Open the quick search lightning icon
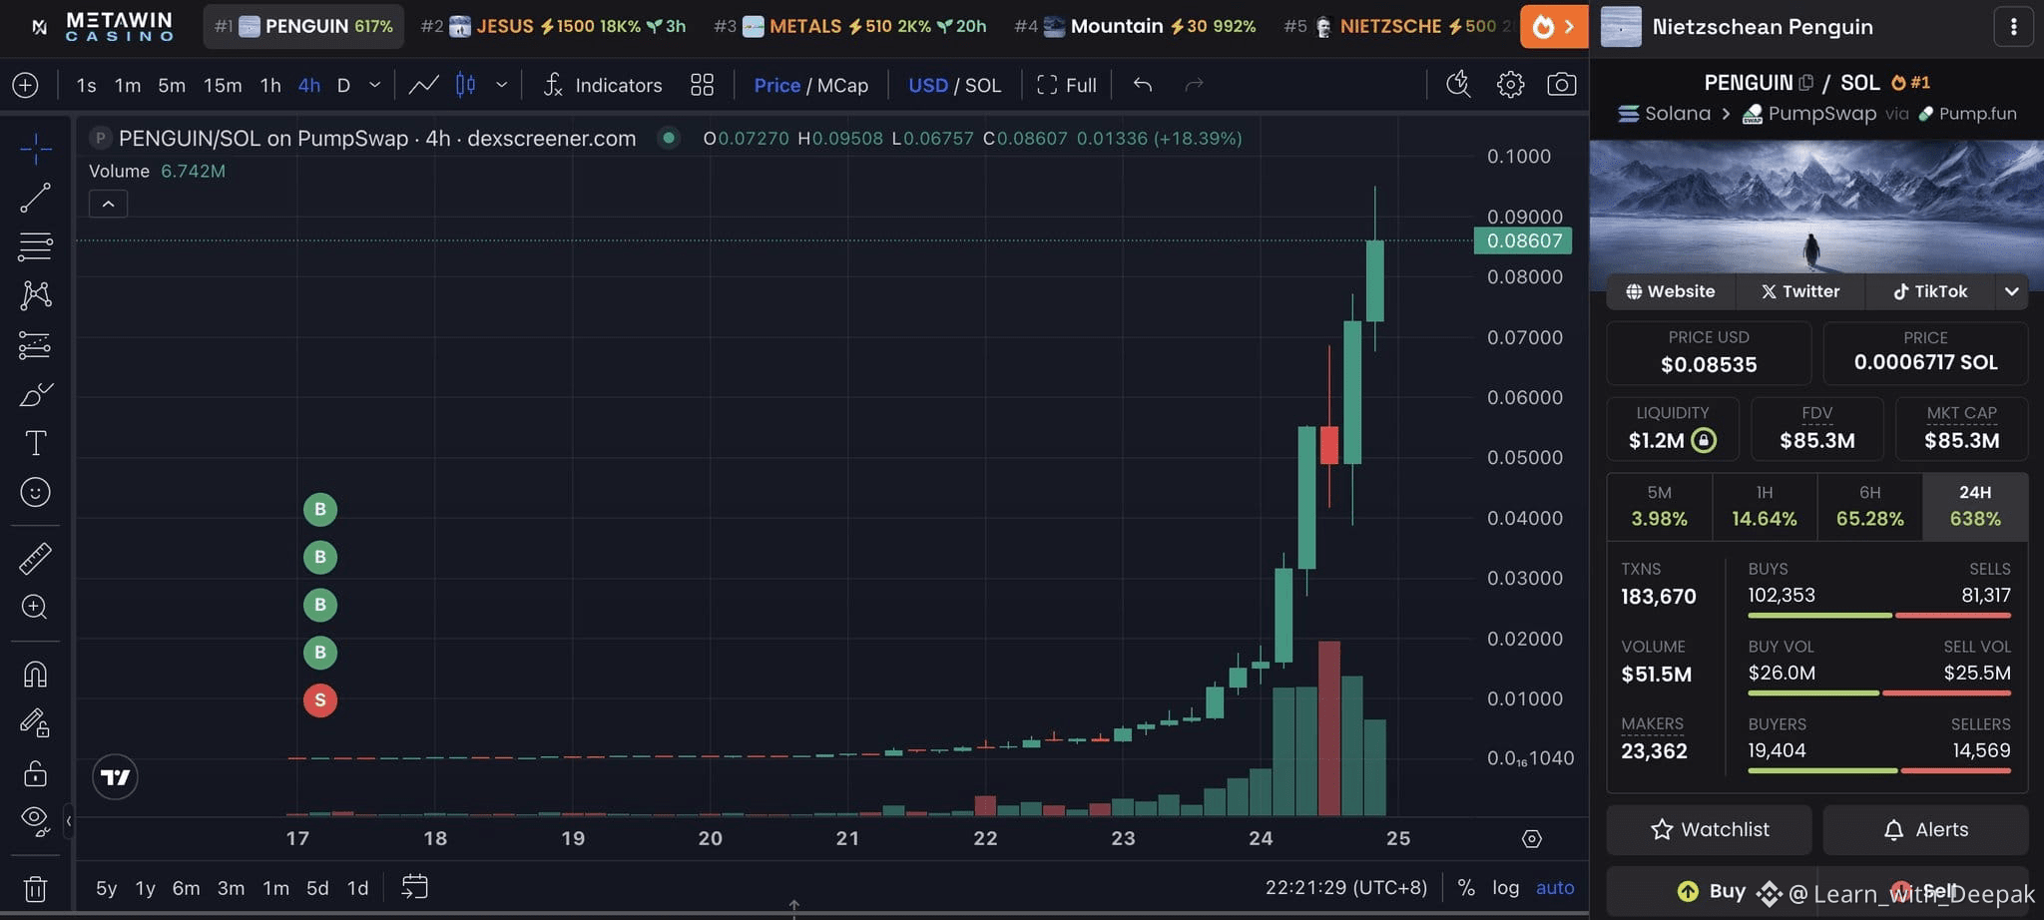Screen dimensions: 2044x920 pyautogui.click(x=1458, y=85)
